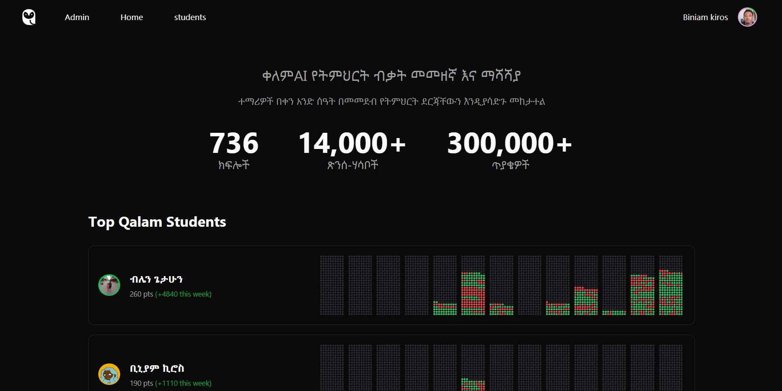Click the activity bar in second student card
Viewport: 782px width, 391px height.
tap(473, 384)
